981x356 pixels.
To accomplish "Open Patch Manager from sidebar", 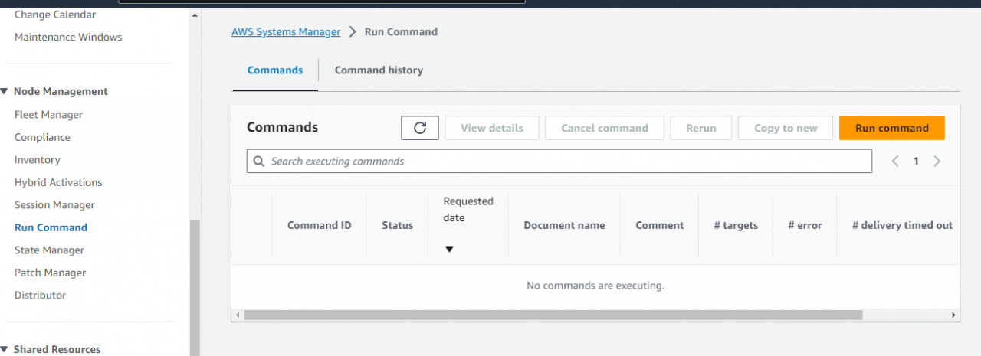I will click(x=50, y=273).
